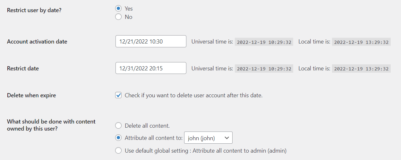Click the Account activation date input field
The image size is (401, 160).
pyautogui.click(x=151, y=41)
